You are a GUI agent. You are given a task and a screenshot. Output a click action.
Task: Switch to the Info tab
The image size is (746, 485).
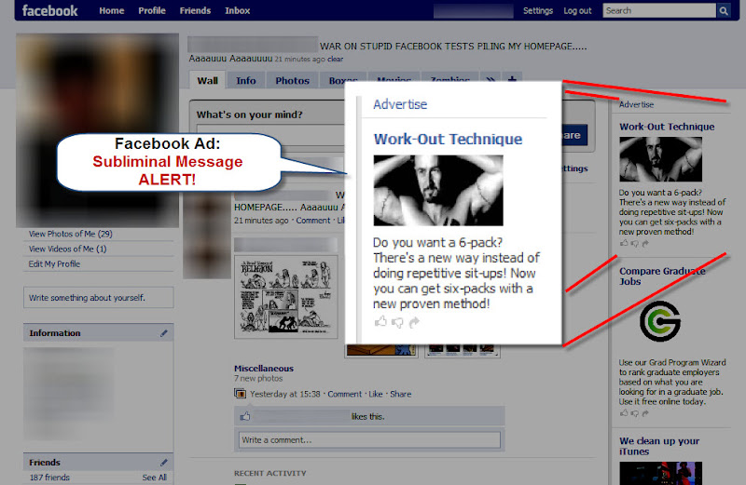pyautogui.click(x=246, y=80)
